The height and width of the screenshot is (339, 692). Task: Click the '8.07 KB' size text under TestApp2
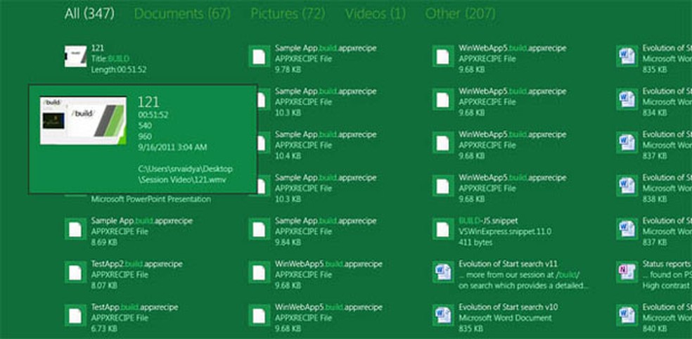[x=104, y=286]
